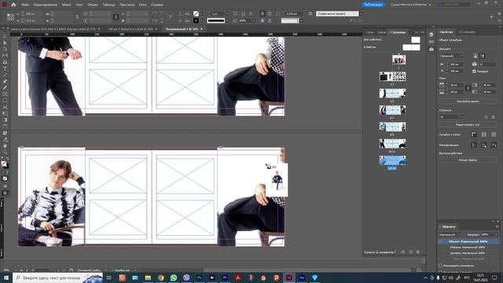
Task: Switch to the Свойства panel tab
Action: 446,32
